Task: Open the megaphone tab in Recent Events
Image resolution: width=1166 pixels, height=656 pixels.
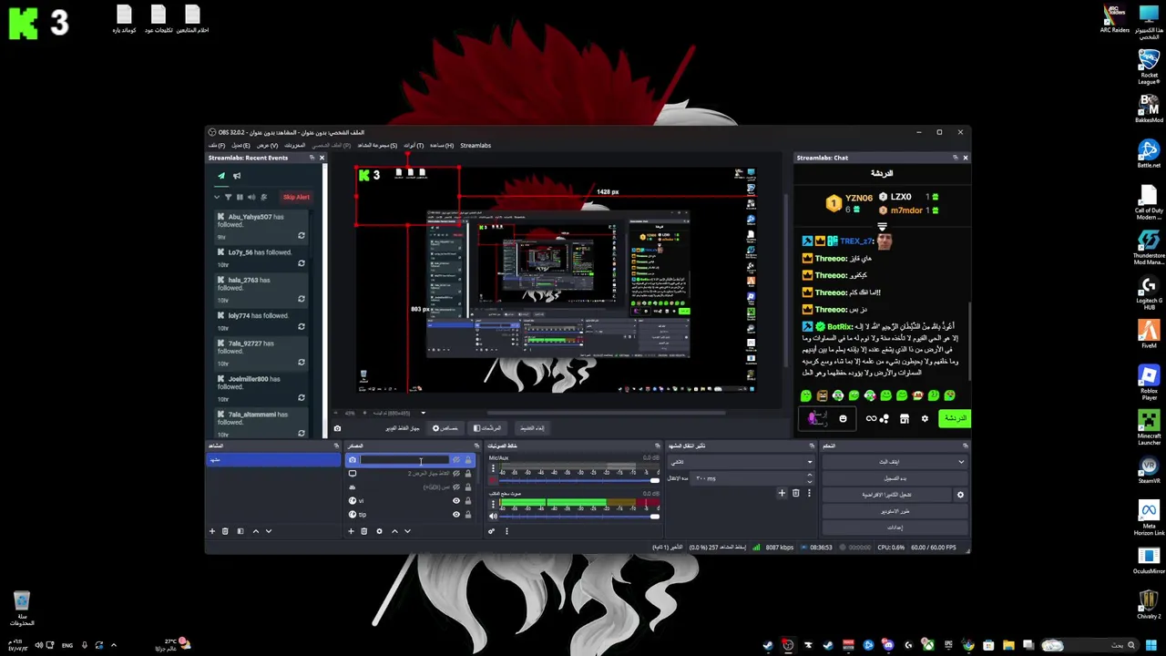Action: [237, 176]
